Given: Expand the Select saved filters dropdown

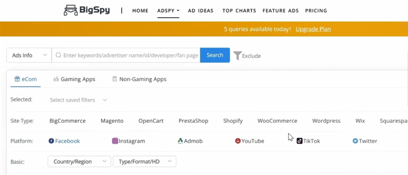Looking at the screenshot, I should point(78,100).
